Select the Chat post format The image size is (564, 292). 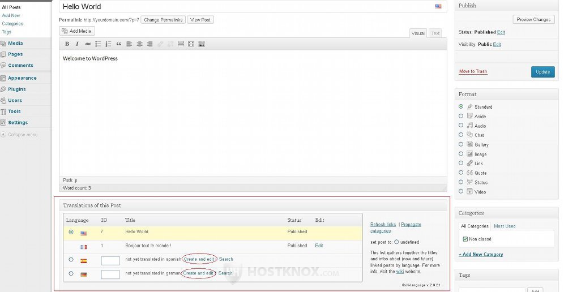coord(461,135)
